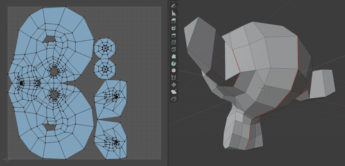
Task: Activate the Shrink/Fatten tool
Action: pyautogui.click(x=174, y=85)
